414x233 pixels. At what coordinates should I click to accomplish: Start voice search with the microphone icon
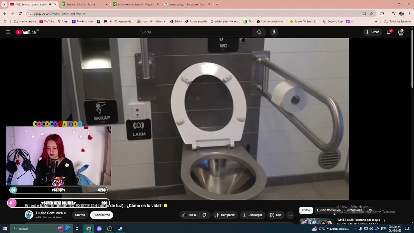tap(274, 32)
